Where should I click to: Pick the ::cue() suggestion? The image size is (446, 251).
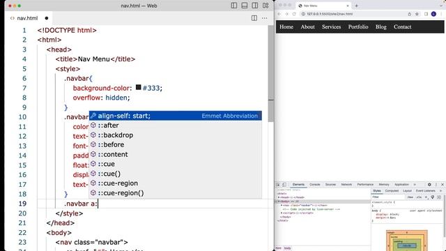(x=175, y=174)
